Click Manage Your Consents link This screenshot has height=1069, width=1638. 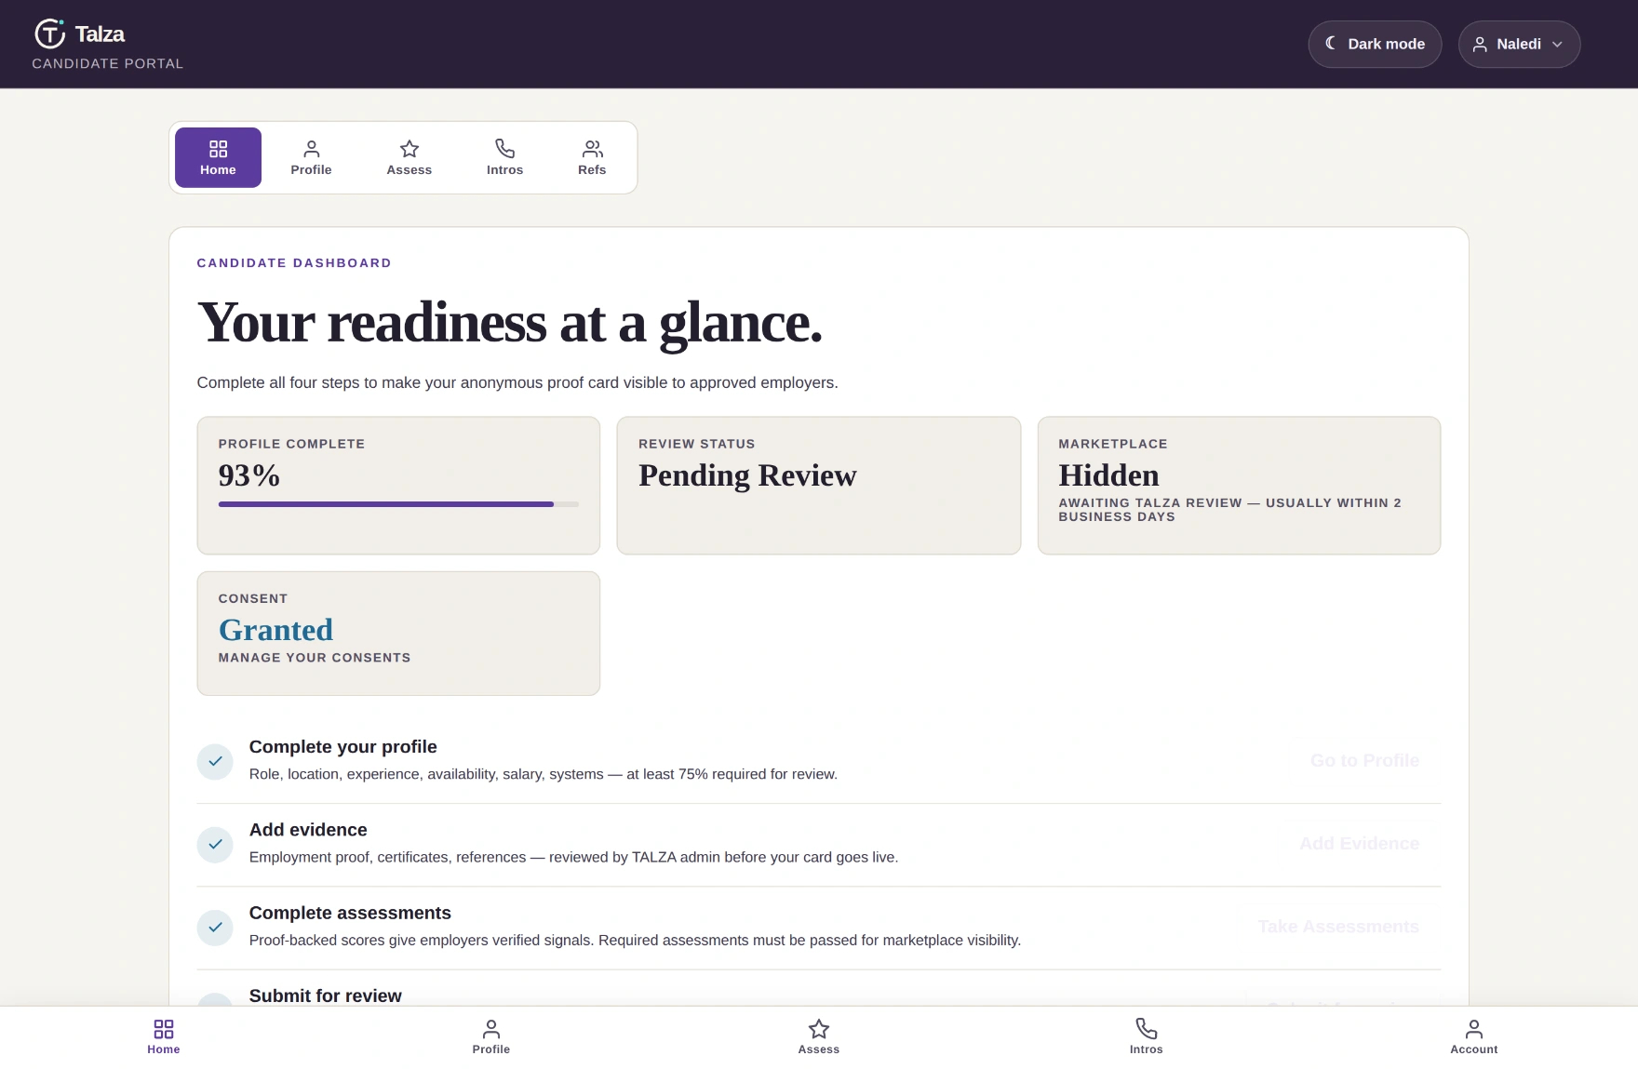315,658
